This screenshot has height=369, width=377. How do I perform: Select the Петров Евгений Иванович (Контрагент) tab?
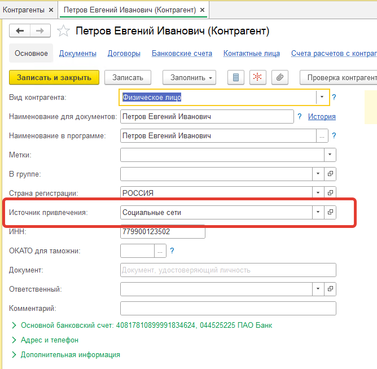130,10
